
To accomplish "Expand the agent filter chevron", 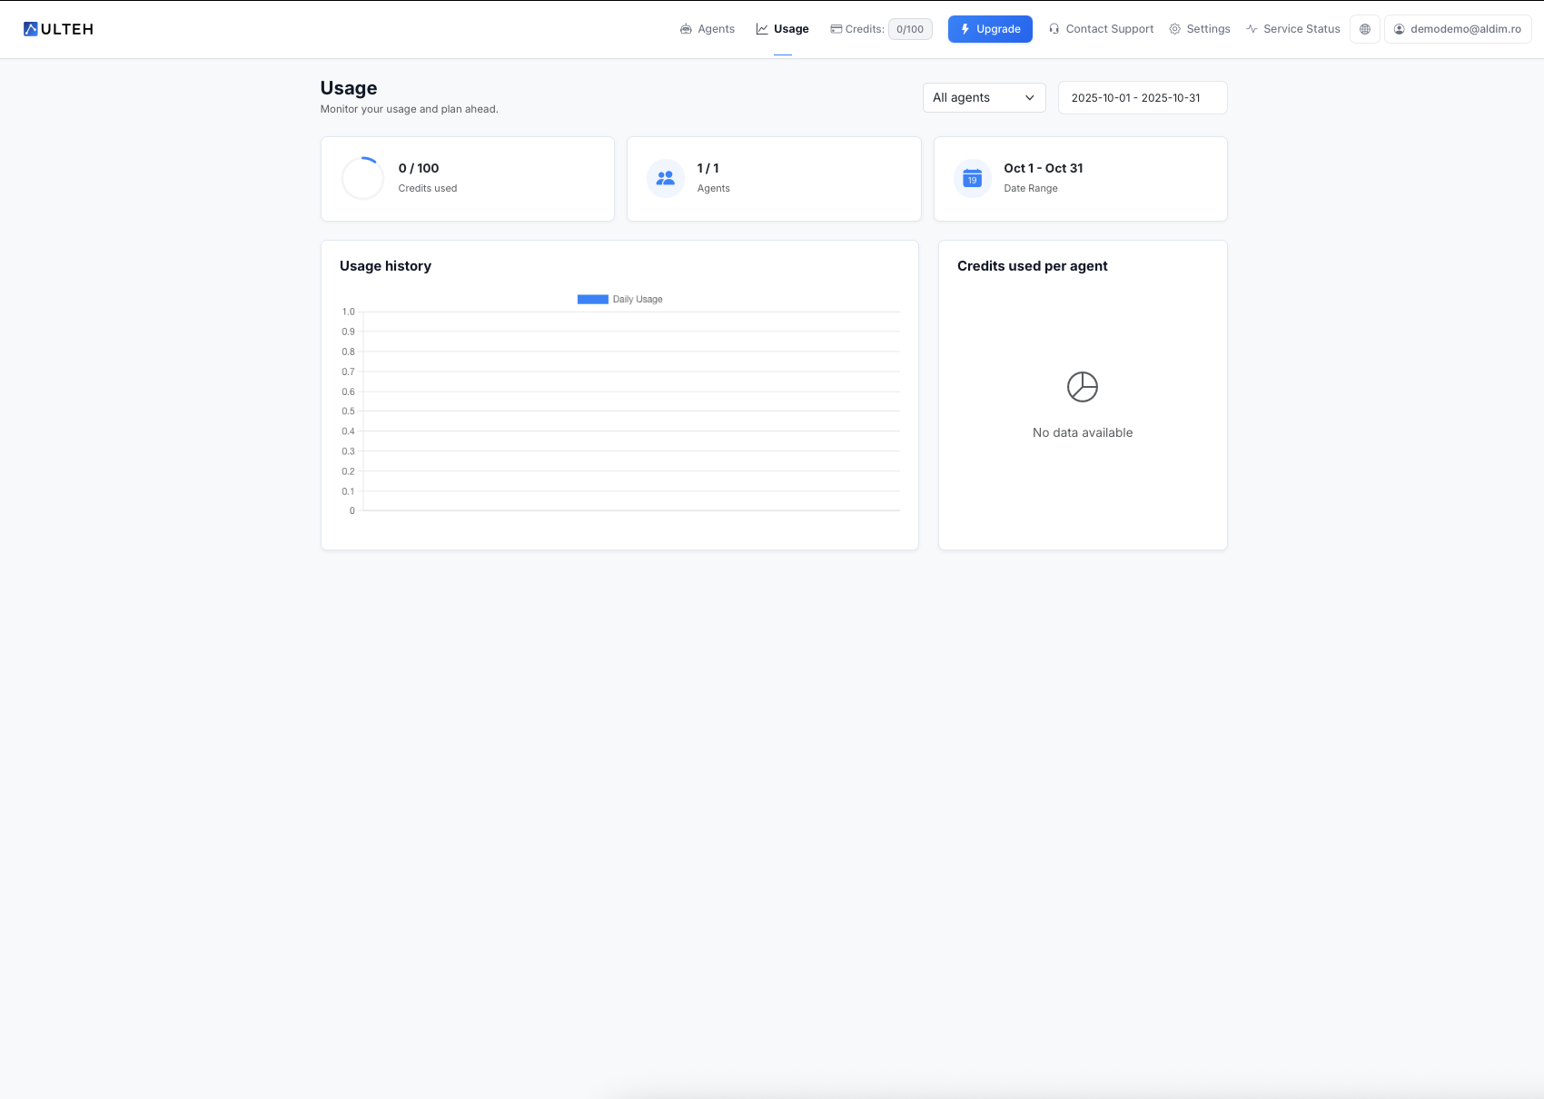I will (1029, 97).
